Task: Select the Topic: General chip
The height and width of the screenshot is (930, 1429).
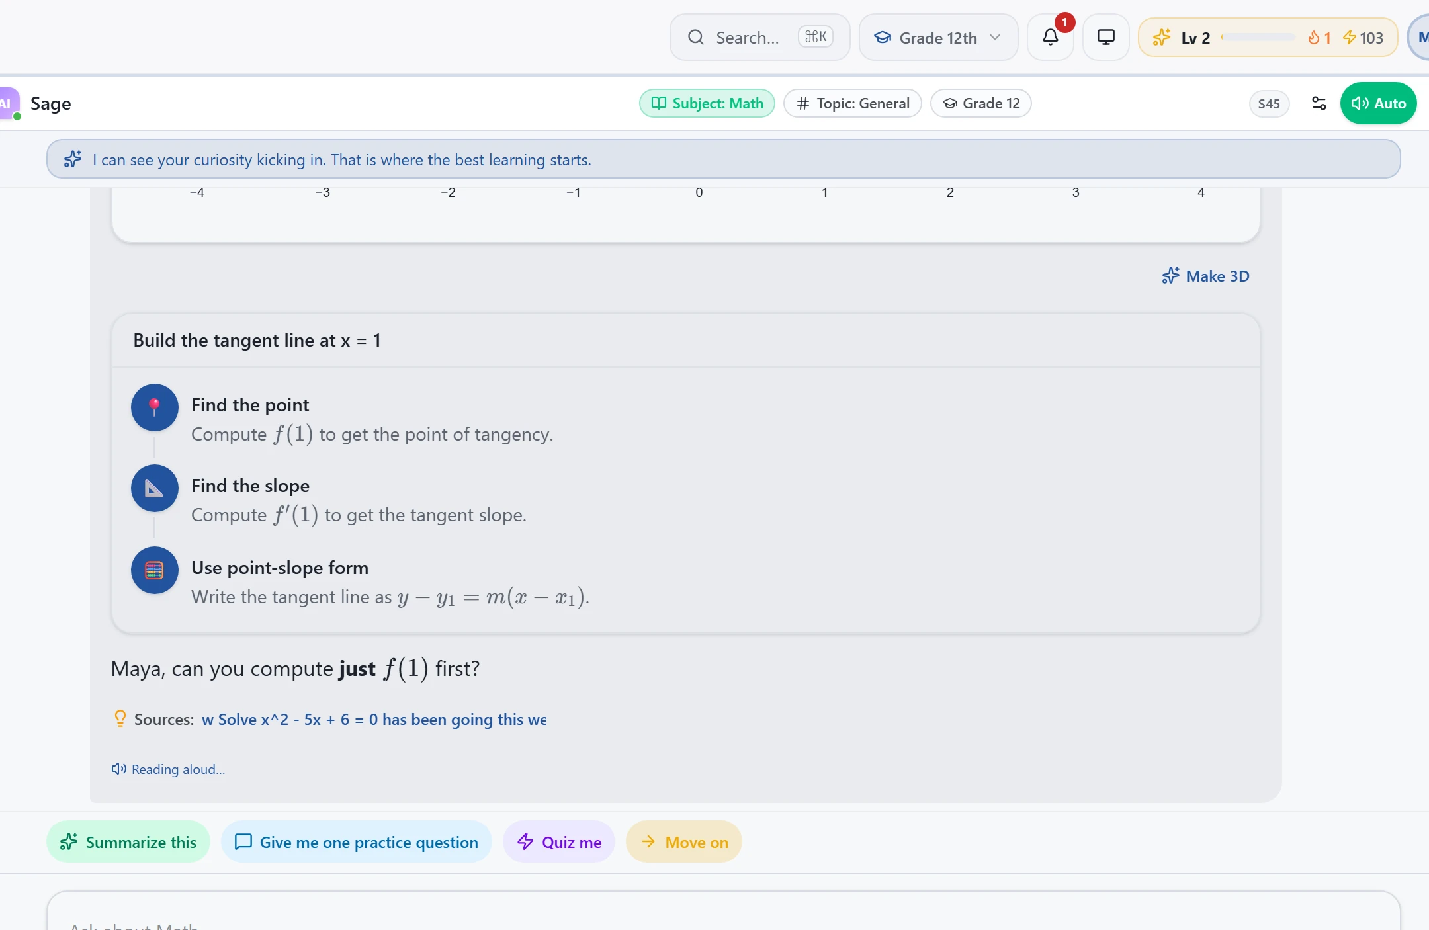Action: [x=853, y=103]
